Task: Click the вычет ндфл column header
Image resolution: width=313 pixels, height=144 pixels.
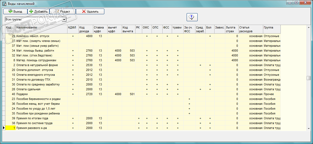Action: (115, 29)
